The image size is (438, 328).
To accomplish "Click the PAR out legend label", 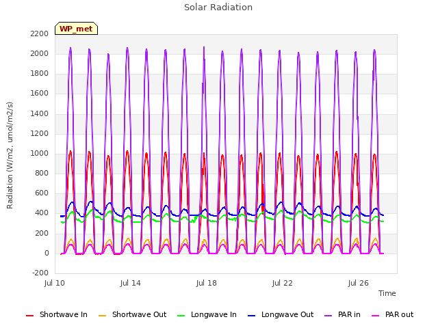I will [x=399, y=314].
